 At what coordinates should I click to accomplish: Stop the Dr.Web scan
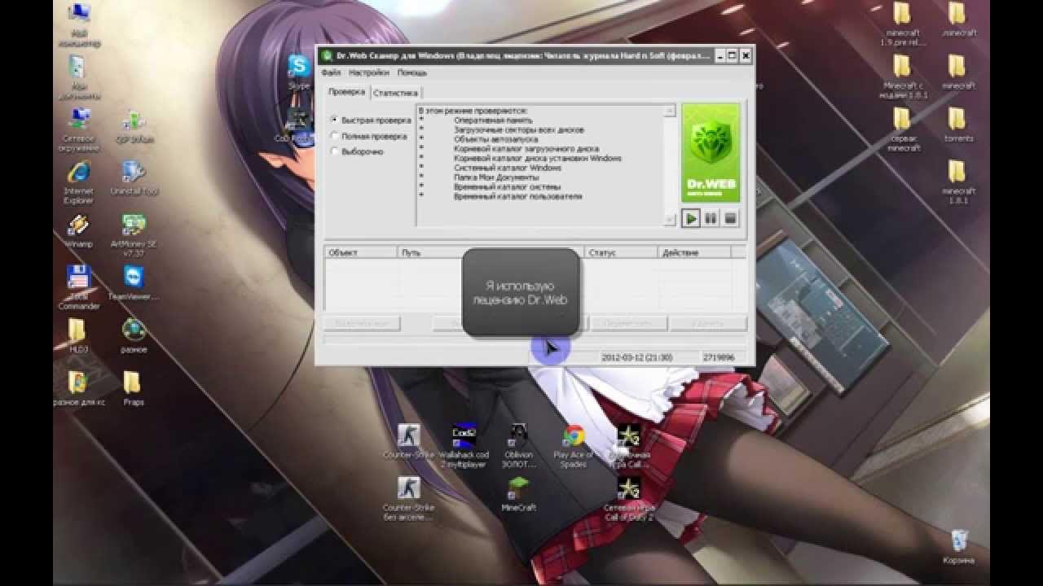(x=730, y=218)
